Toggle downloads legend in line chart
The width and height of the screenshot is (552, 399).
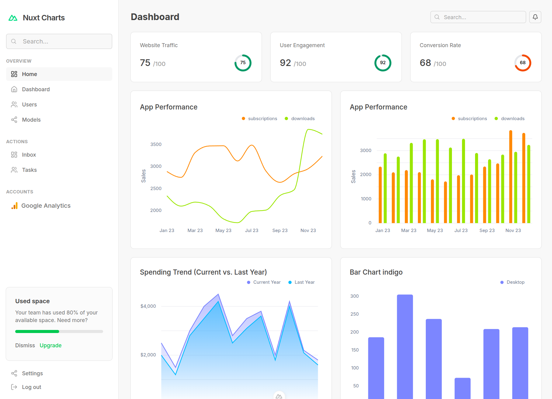pos(300,119)
